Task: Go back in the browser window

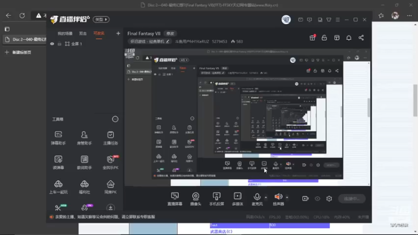Action: coord(8,16)
